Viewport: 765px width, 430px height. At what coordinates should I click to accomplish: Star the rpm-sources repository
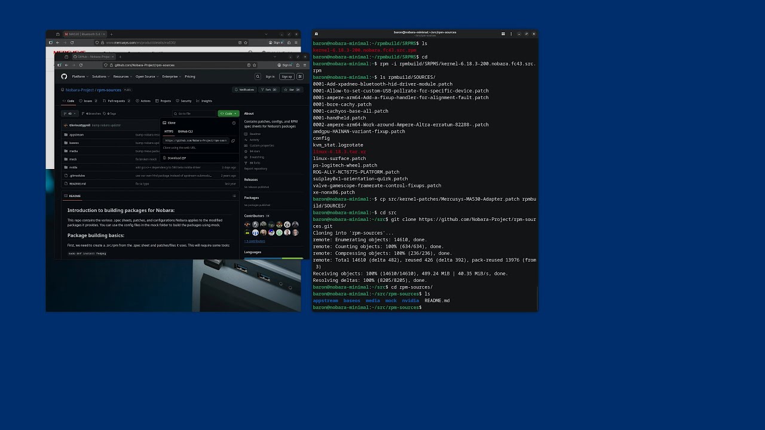pos(292,90)
